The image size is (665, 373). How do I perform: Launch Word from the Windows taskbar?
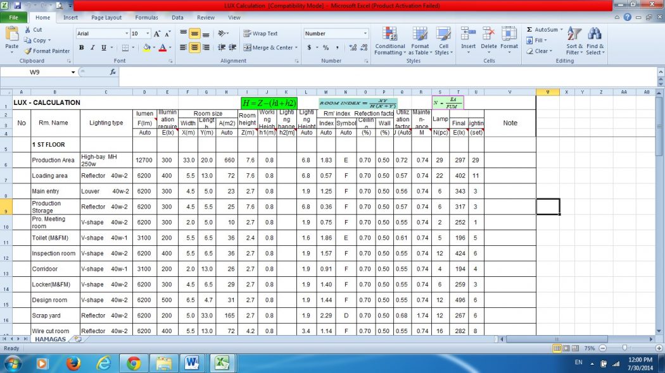pos(192,363)
